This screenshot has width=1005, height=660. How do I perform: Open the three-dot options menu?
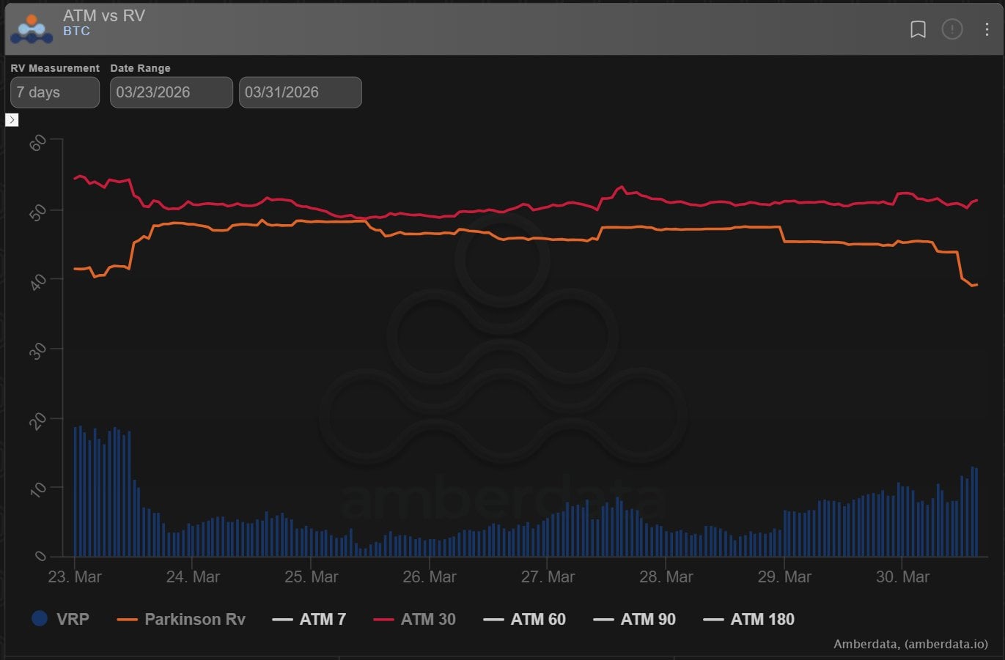pos(987,29)
